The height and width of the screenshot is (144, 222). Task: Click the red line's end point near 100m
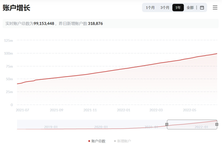[x=217, y=54]
